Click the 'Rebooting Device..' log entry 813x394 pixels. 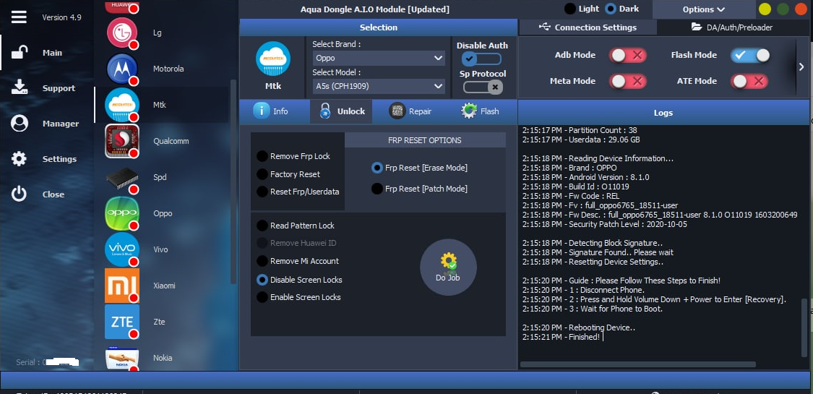579,327
